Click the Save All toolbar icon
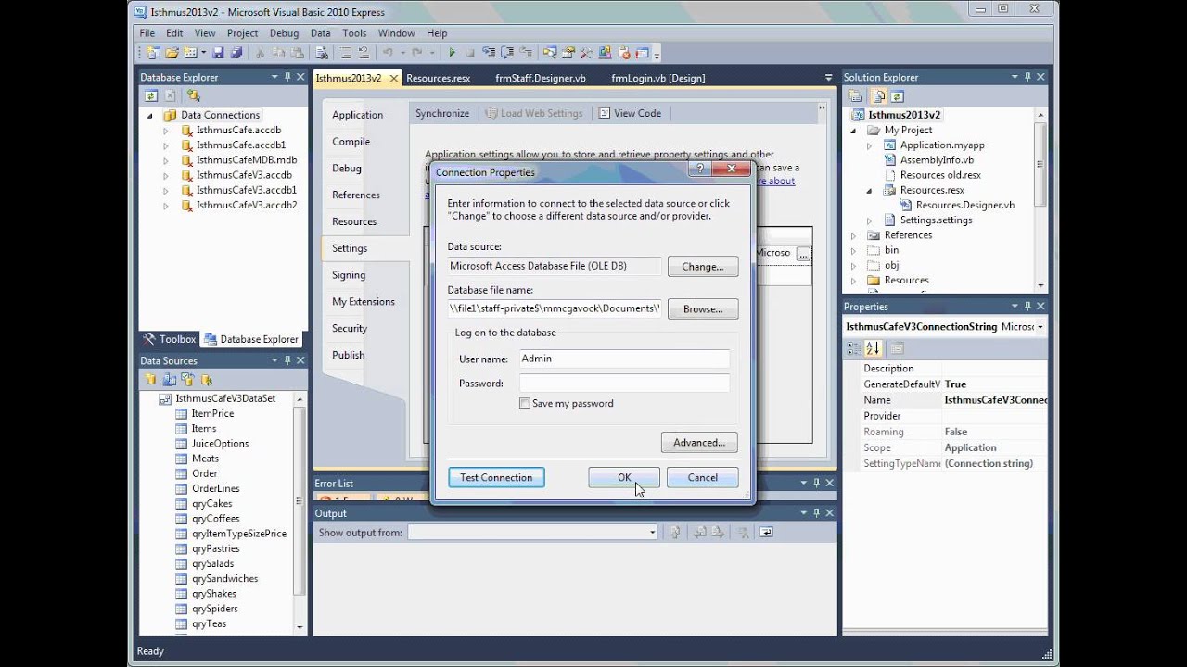 click(x=236, y=54)
